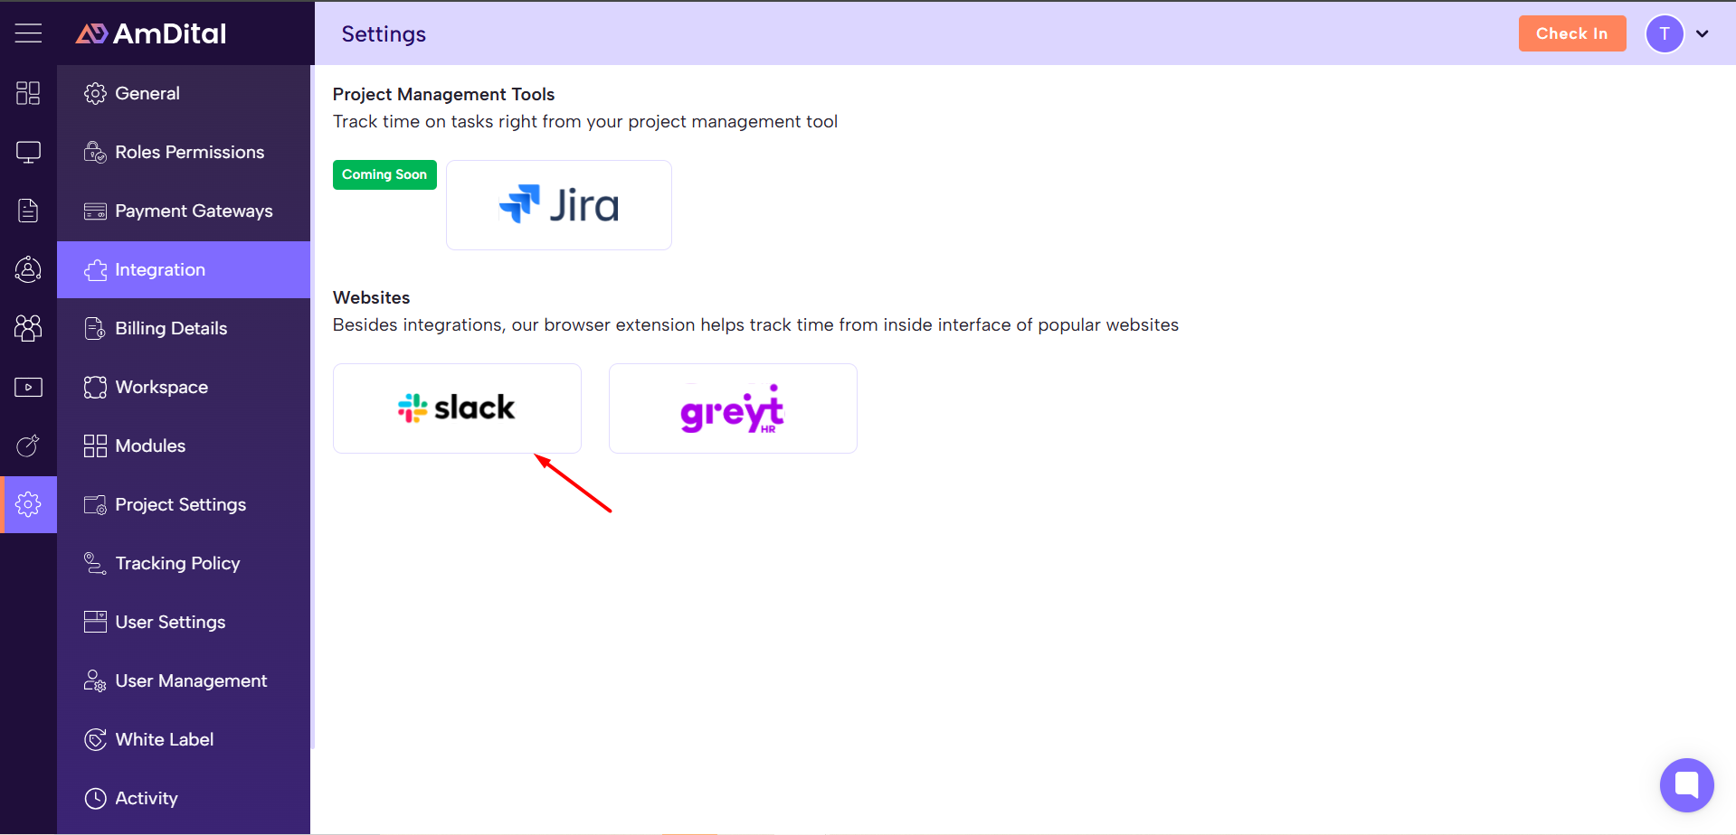Go to Project Settings
The height and width of the screenshot is (835, 1736).
click(x=184, y=504)
